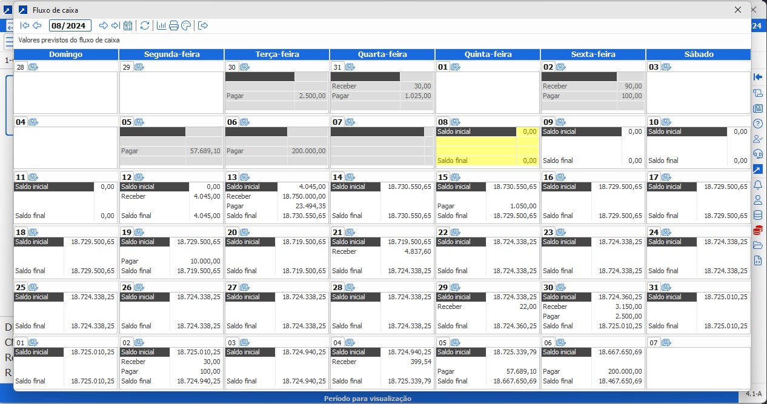Click Pagar value 2.500,00 on July 30

point(313,96)
